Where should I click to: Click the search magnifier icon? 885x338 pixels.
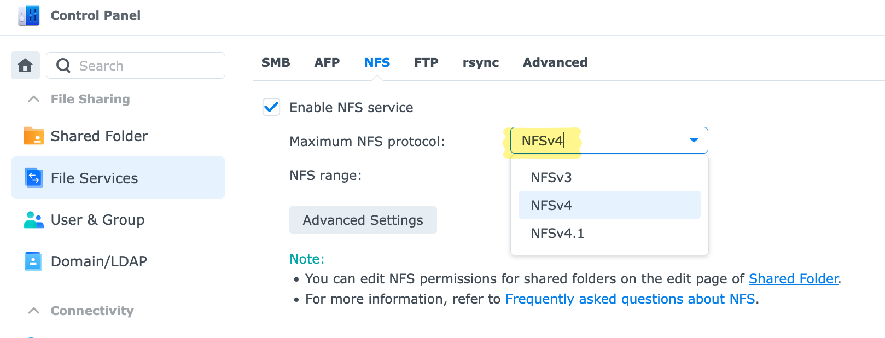pos(63,66)
